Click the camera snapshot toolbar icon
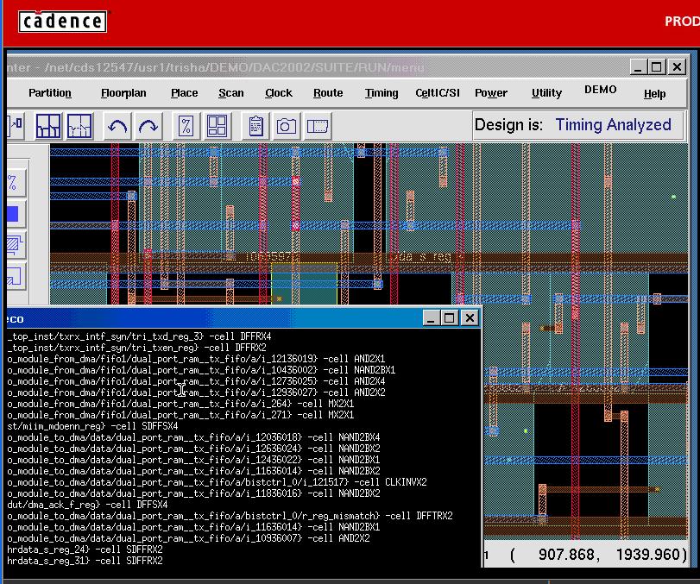700x584 pixels. tap(286, 127)
